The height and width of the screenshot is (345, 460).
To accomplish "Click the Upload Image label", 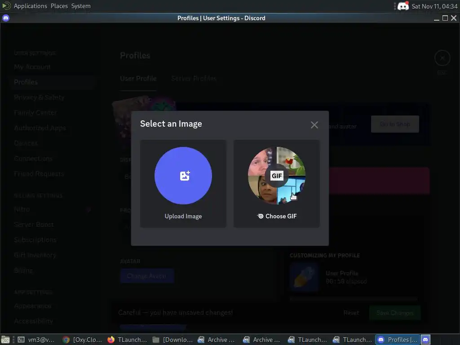I will 183,216.
